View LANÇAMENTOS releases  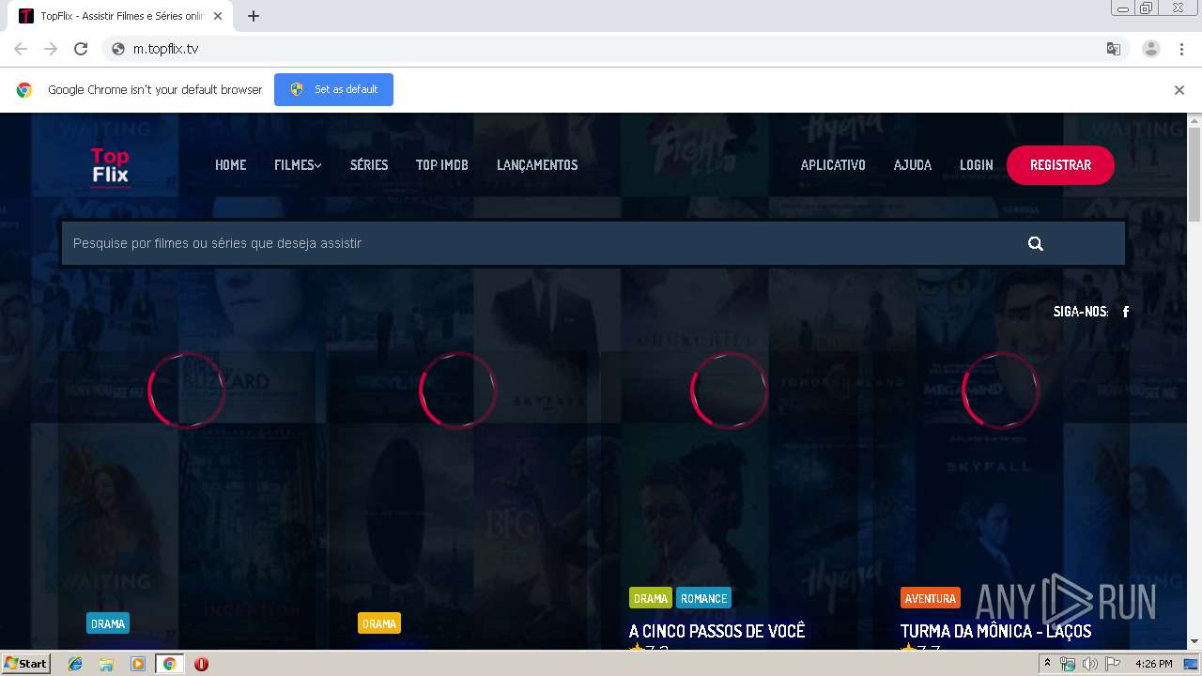point(537,165)
